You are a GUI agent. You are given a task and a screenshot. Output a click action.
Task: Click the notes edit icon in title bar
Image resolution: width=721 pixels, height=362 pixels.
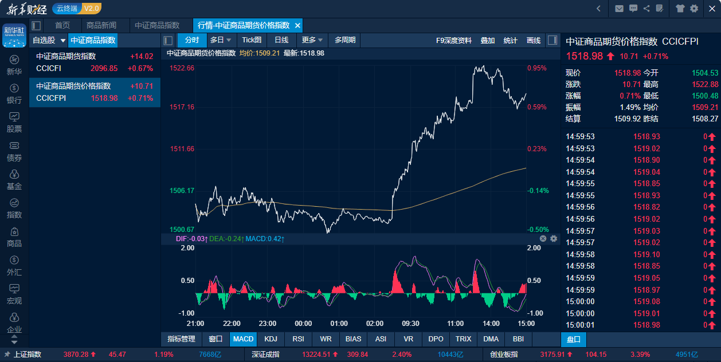click(660, 9)
